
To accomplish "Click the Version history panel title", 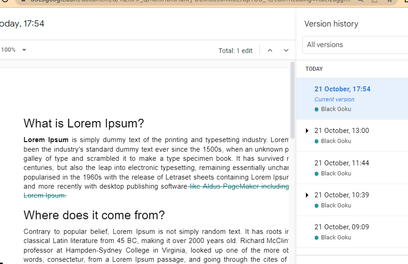I will pyautogui.click(x=331, y=24).
